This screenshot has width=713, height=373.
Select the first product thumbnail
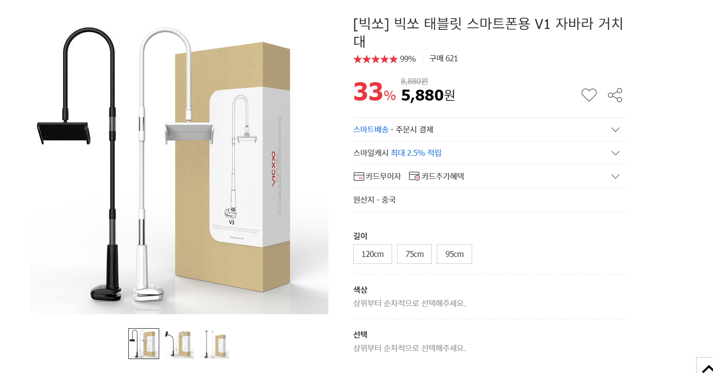coord(144,344)
